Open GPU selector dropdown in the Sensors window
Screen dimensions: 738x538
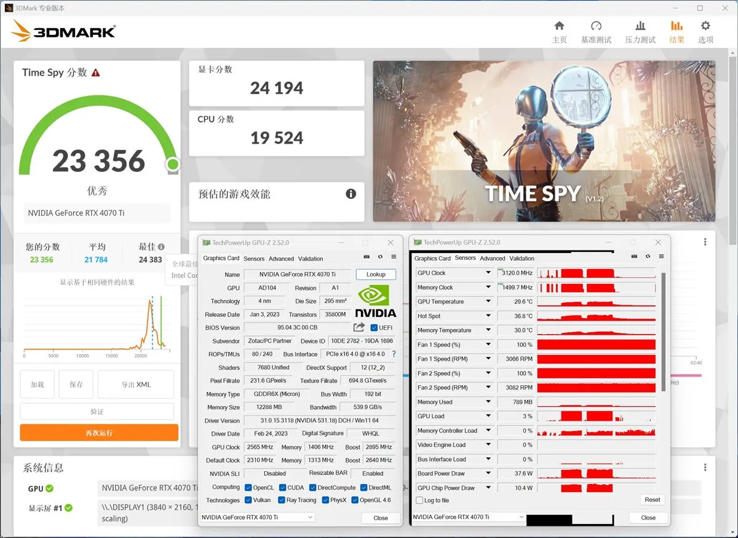pos(521,517)
